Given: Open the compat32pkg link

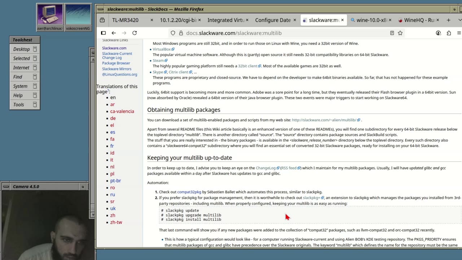Looking at the screenshot, I should click(189, 192).
